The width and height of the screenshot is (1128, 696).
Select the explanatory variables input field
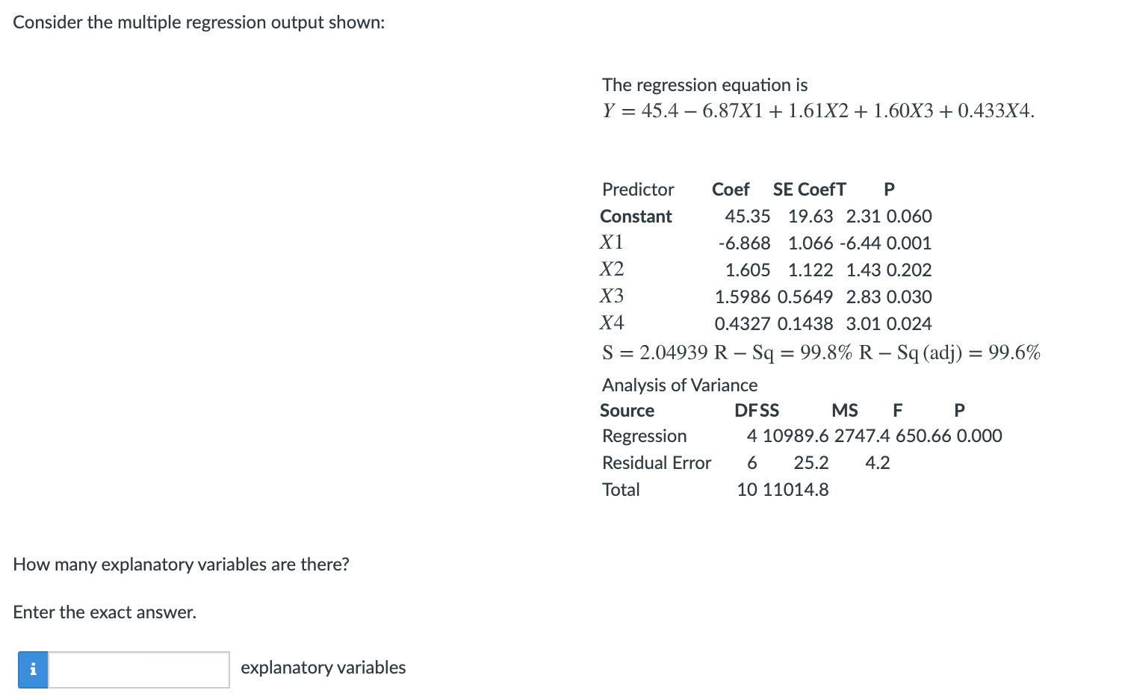point(138,670)
